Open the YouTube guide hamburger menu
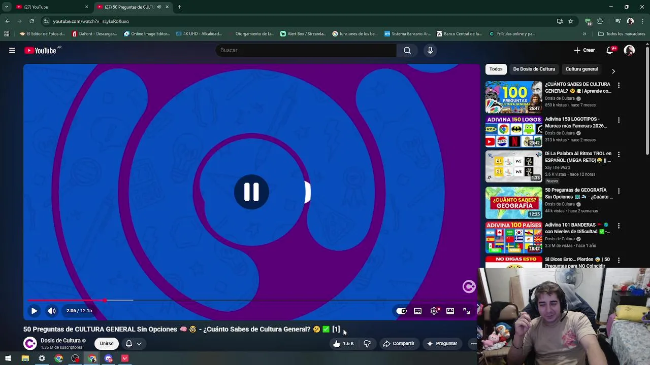This screenshot has width=650, height=365. pos(12,50)
